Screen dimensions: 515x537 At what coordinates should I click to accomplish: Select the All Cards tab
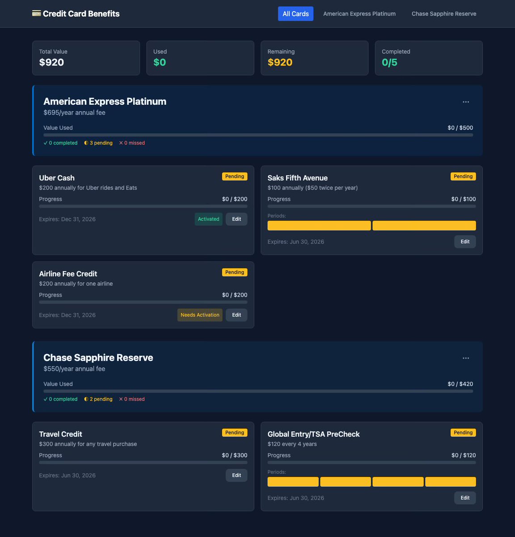coord(295,14)
